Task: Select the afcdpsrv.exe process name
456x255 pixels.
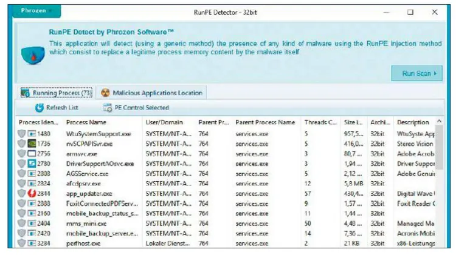Action: coord(83,184)
